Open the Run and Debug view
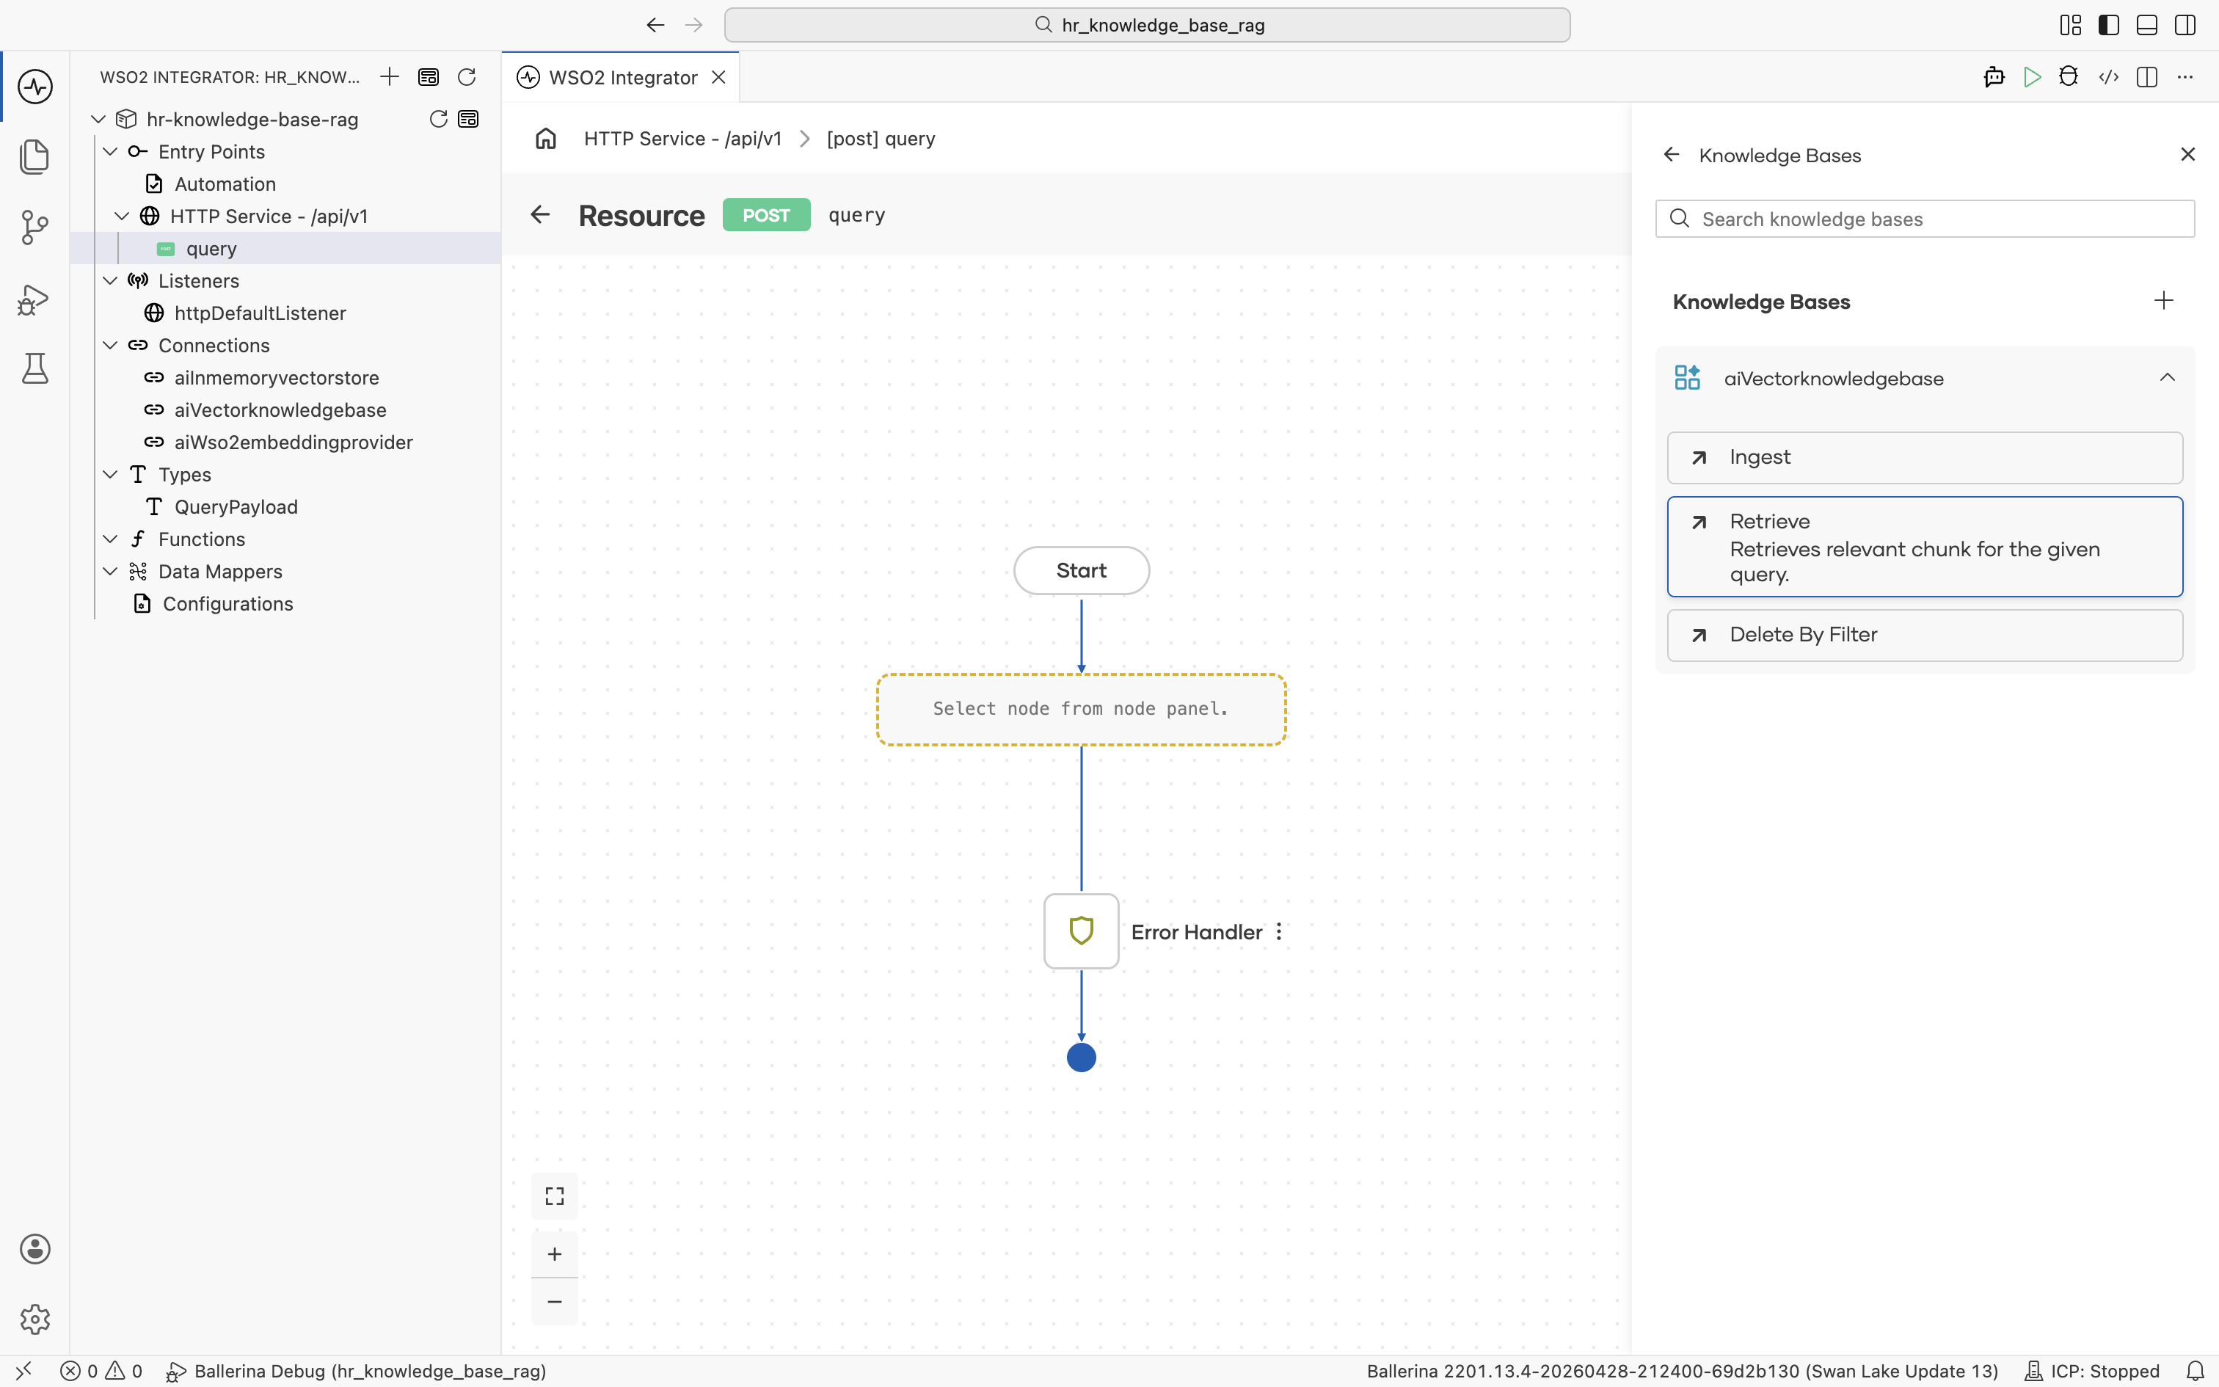The height and width of the screenshot is (1387, 2219). 34,299
